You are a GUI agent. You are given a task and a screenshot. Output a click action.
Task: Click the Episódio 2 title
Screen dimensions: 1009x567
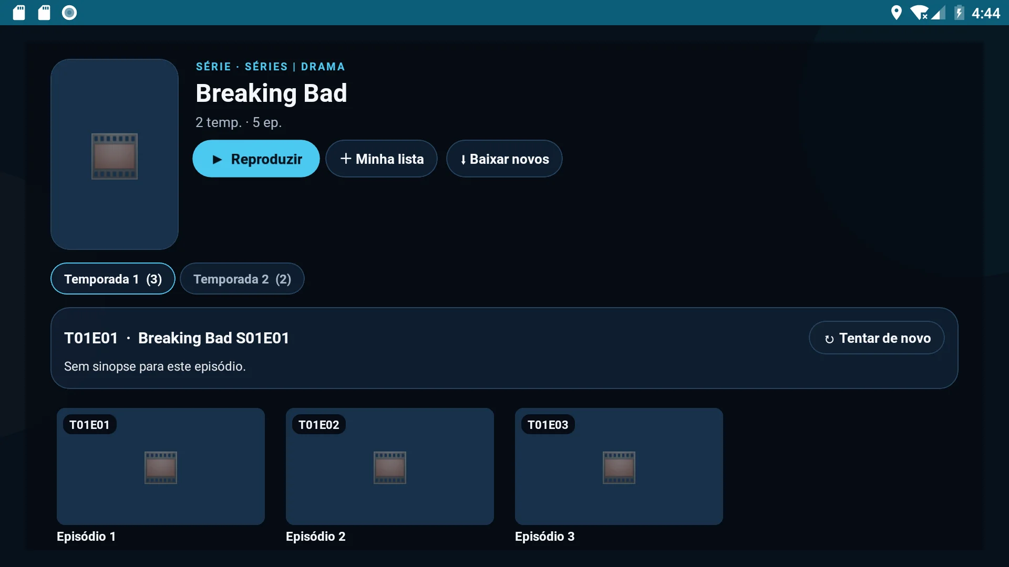point(316,537)
